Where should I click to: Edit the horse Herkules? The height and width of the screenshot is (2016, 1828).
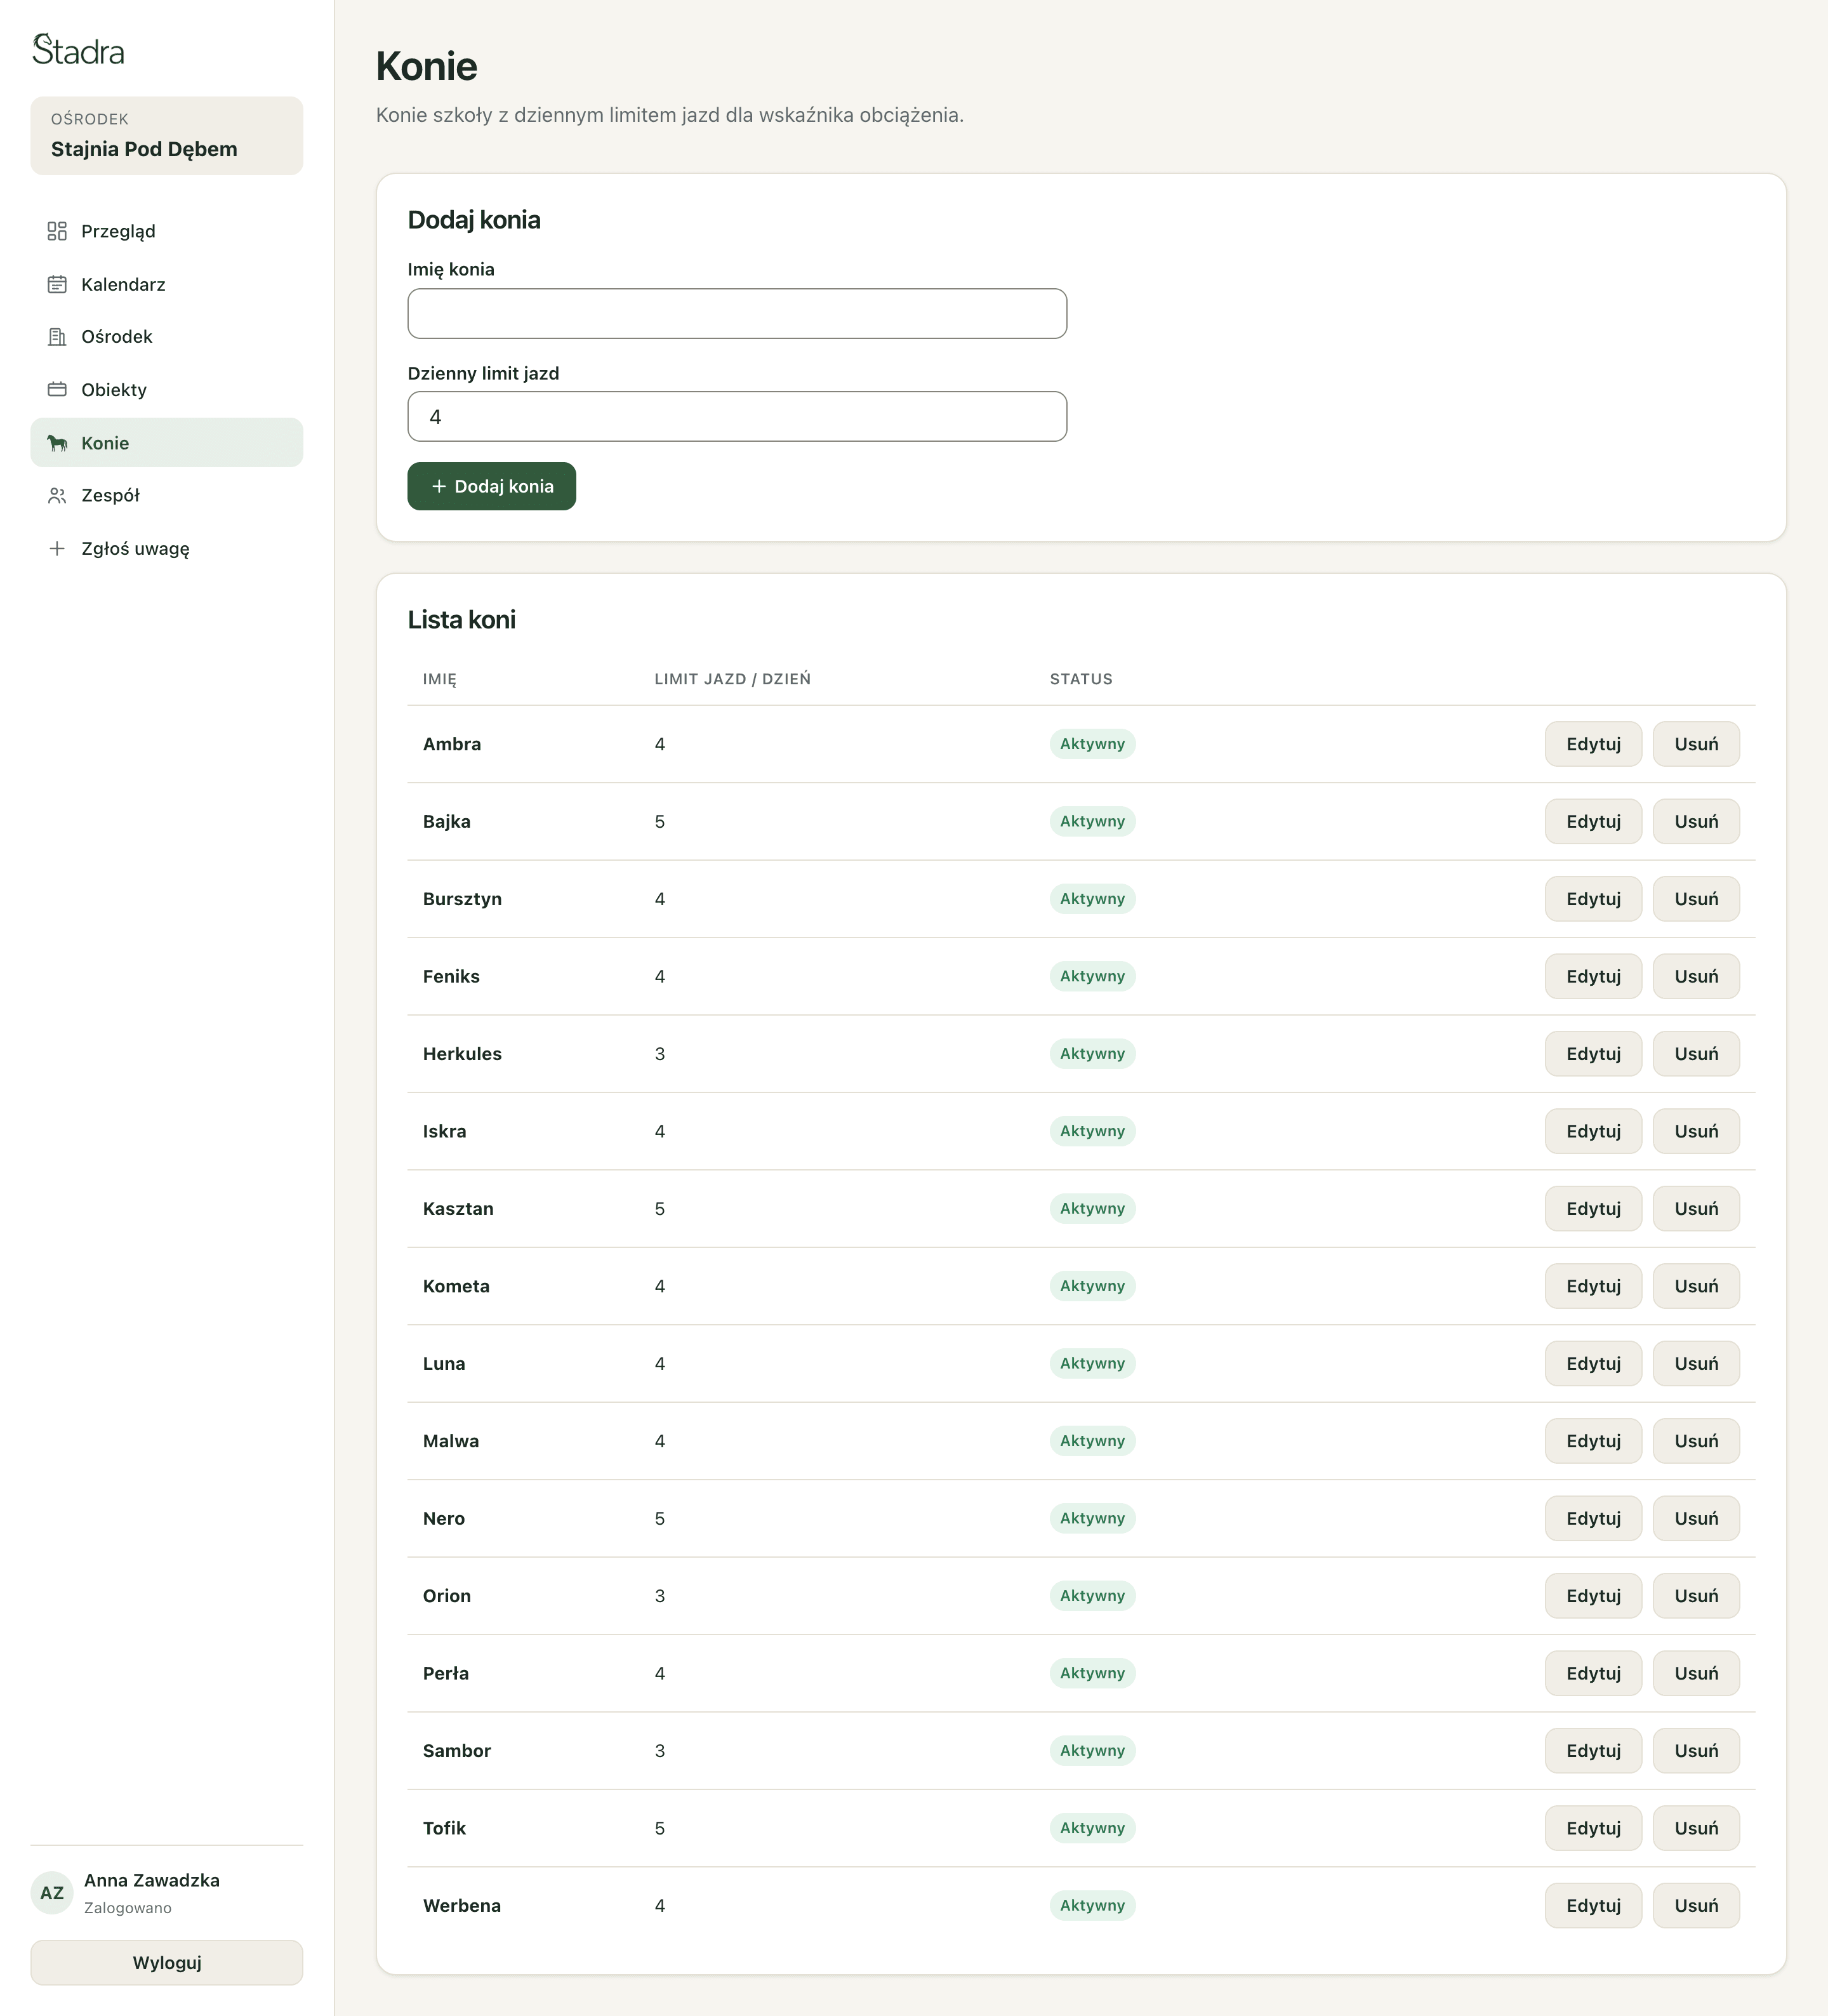[1593, 1054]
